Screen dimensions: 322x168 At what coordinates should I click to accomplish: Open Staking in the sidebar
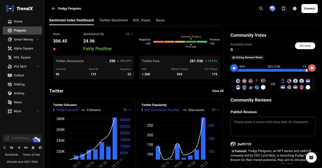click(x=22, y=84)
